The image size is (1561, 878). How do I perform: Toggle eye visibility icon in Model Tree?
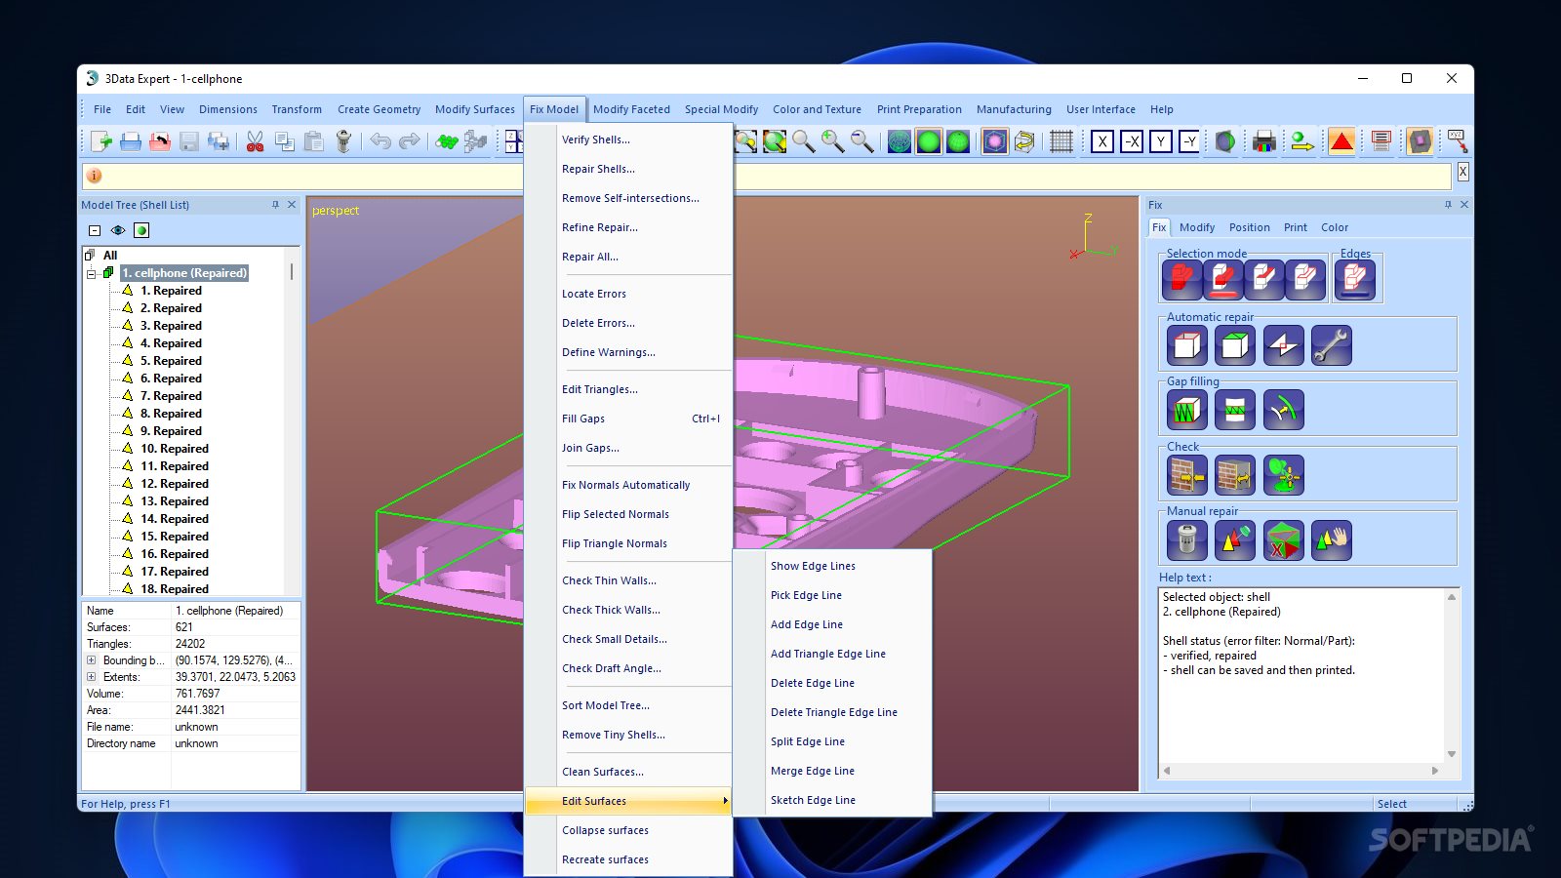(118, 230)
